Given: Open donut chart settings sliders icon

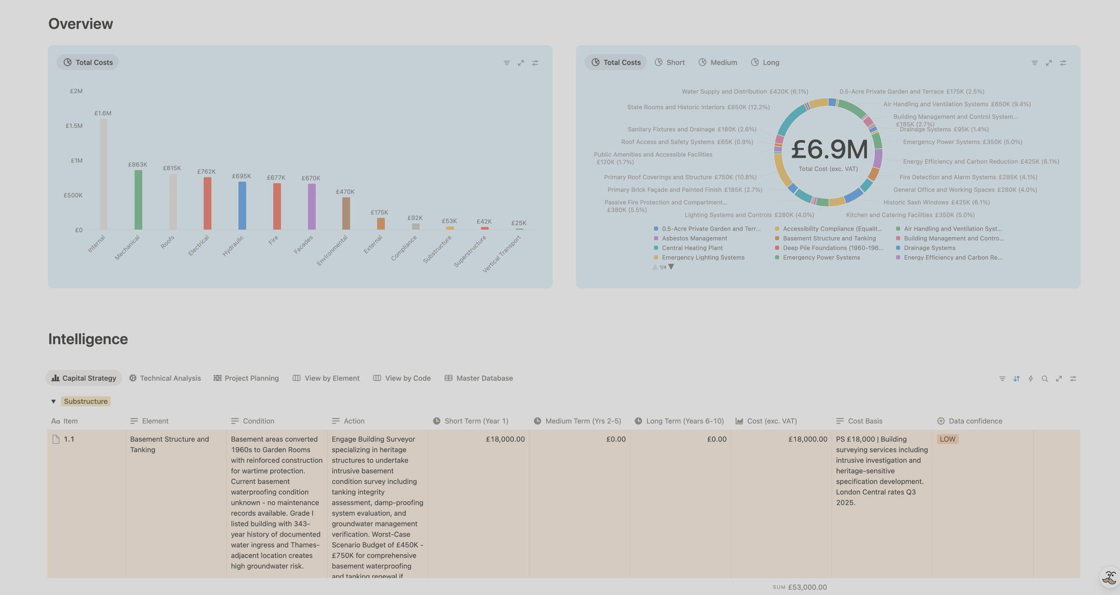Looking at the screenshot, I should pyautogui.click(x=1062, y=63).
